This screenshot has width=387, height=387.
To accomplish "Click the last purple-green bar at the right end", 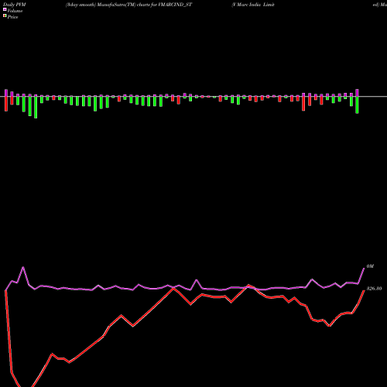I will click(x=357, y=101).
